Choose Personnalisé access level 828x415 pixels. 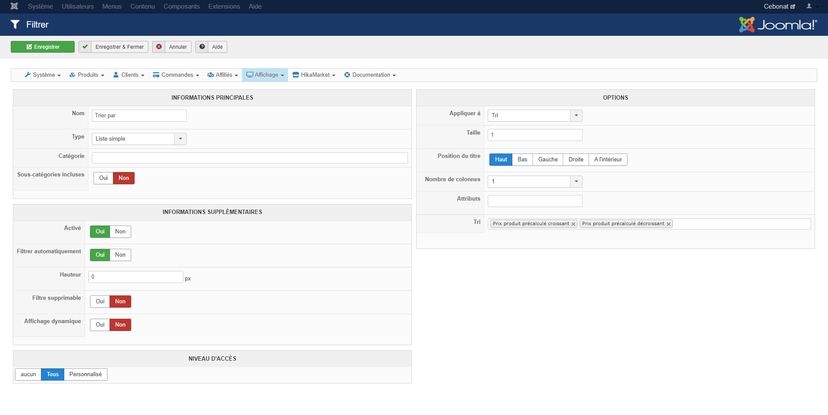[85, 374]
